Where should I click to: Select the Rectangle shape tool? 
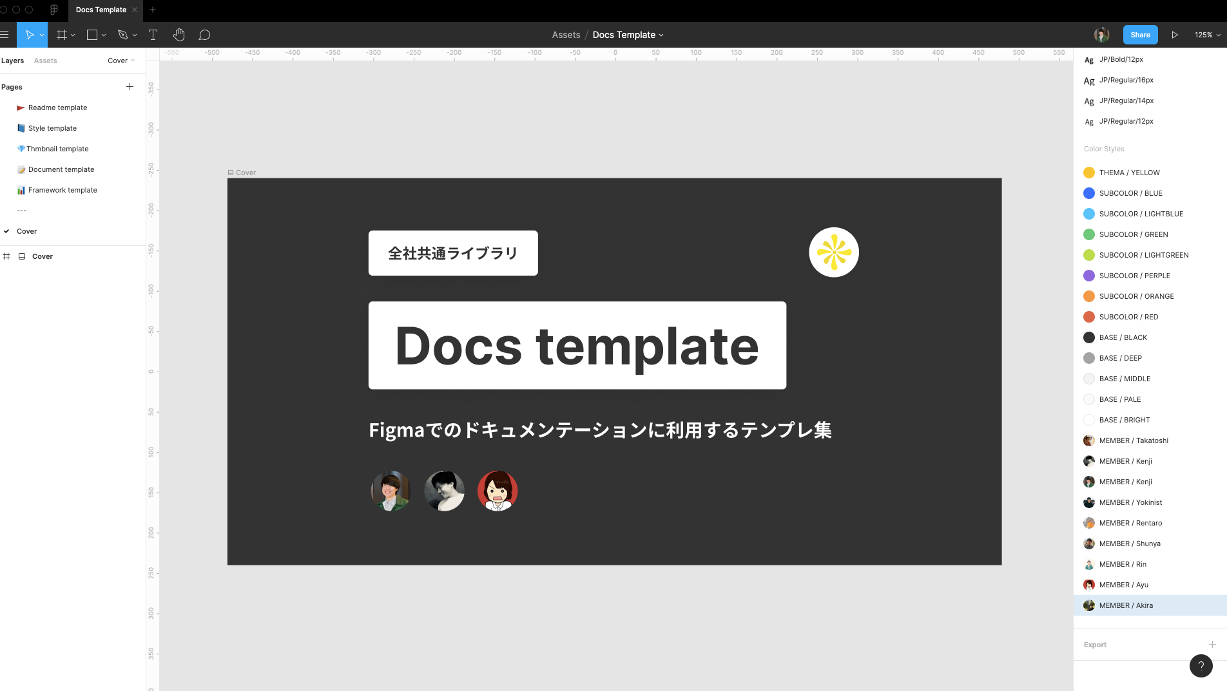(92, 35)
